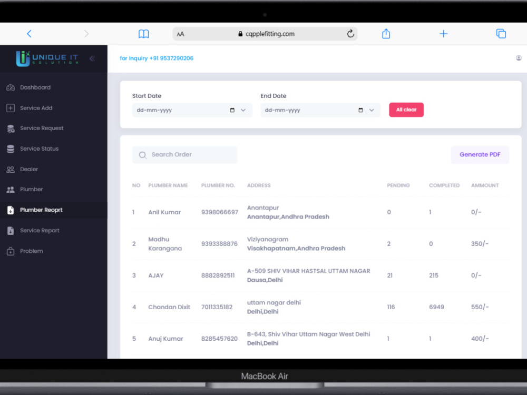This screenshot has height=395, width=527.
Task: Click the phone number 9398066697
Action: pyautogui.click(x=220, y=212)
